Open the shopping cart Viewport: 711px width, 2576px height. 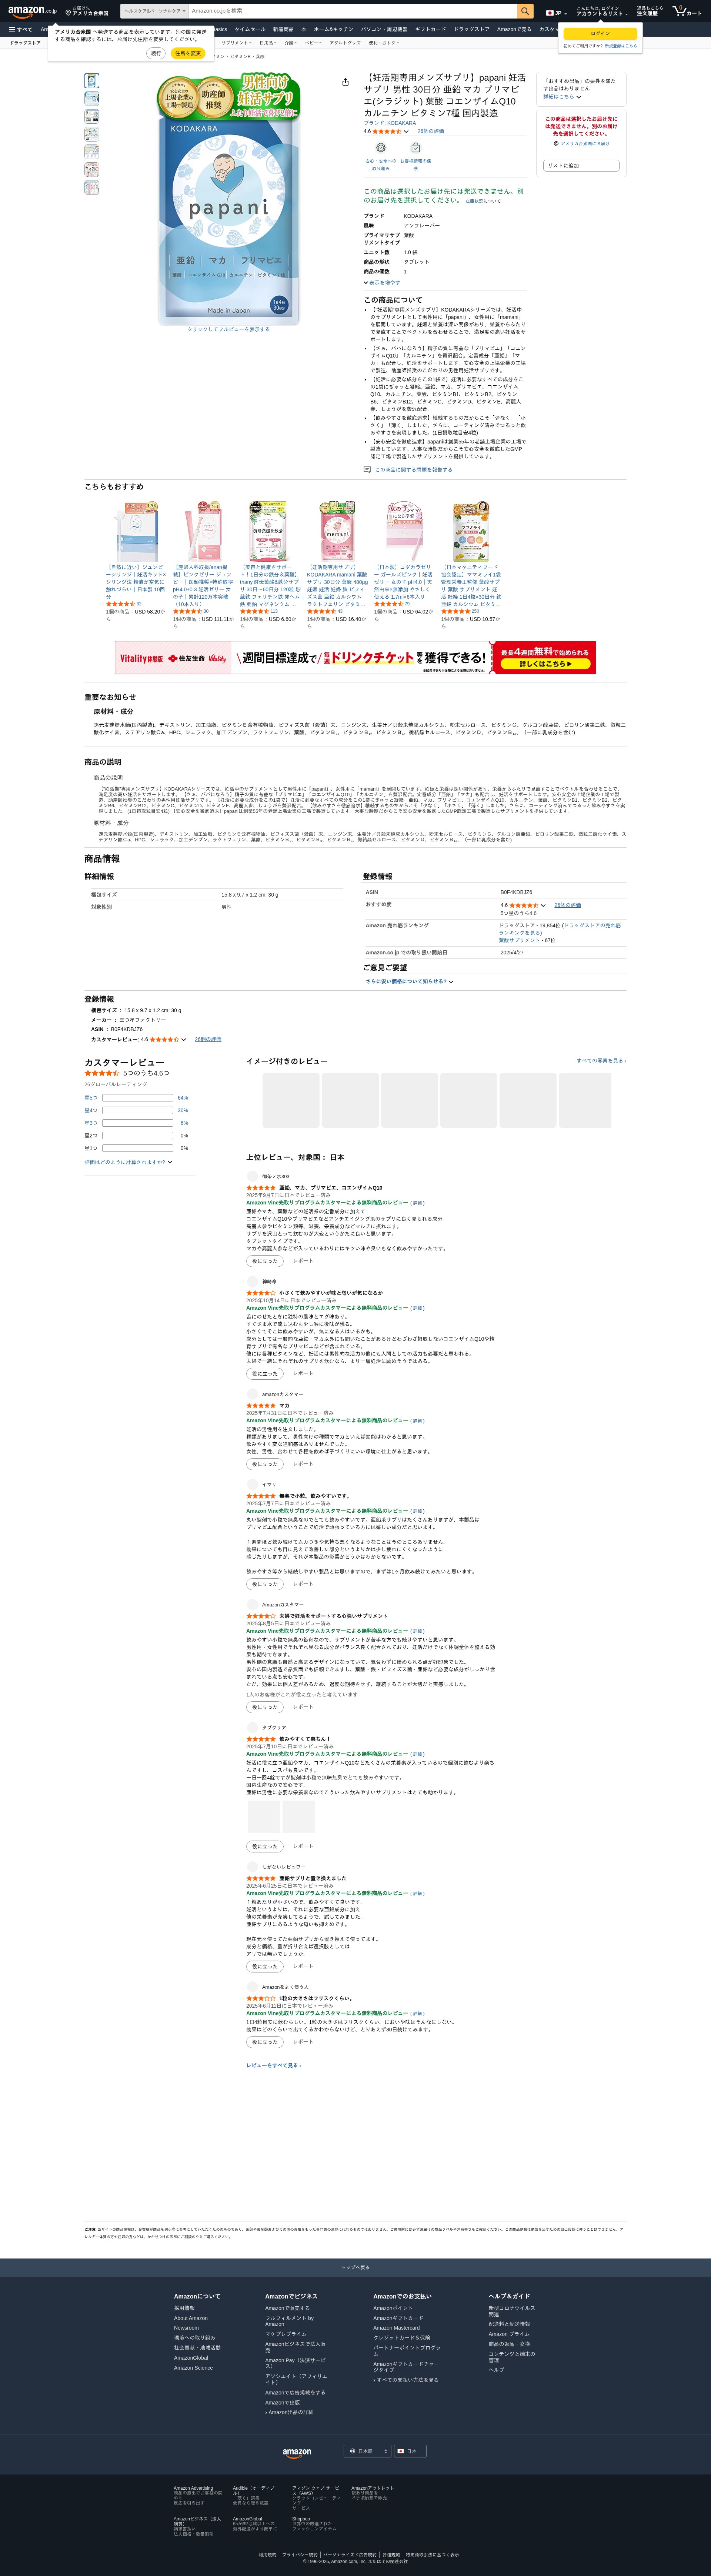687,11
